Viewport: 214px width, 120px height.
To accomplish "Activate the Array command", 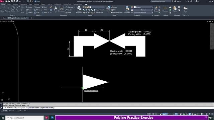I will [44, 13].
